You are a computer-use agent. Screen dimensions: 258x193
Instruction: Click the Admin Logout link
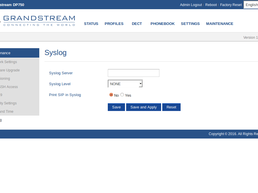191,5
